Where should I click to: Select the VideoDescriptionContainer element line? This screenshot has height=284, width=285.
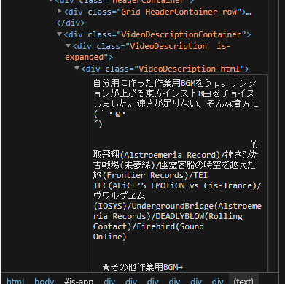(x=157, y=34)
